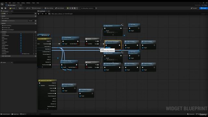Open My Blueprint settings gear
This screenshot has height=117, width=208.
point(35,14)
